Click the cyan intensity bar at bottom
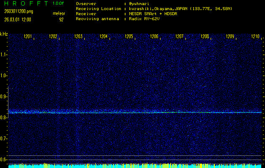Viewport: 265px width, 168px height. [x=135, y=166]
